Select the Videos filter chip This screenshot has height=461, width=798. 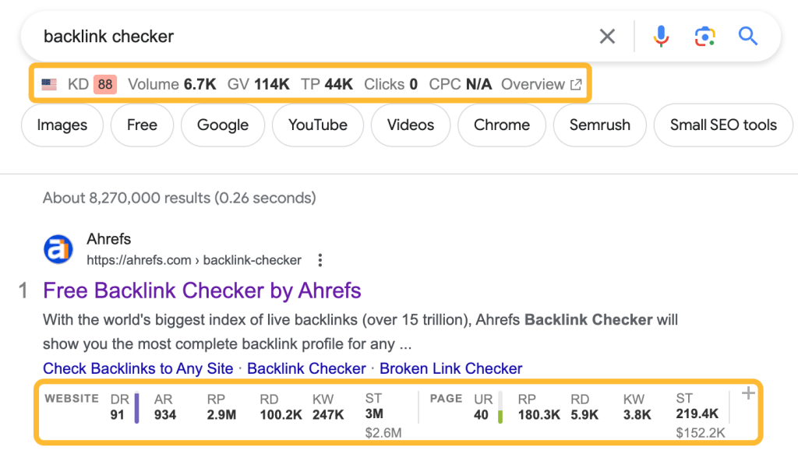pyautogui.click(x=411, y=125)
